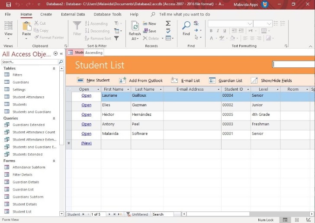Open the Level column filter dropdown
Image resolution: width=315 pixels, height=223 pixels.
(277, 89)
